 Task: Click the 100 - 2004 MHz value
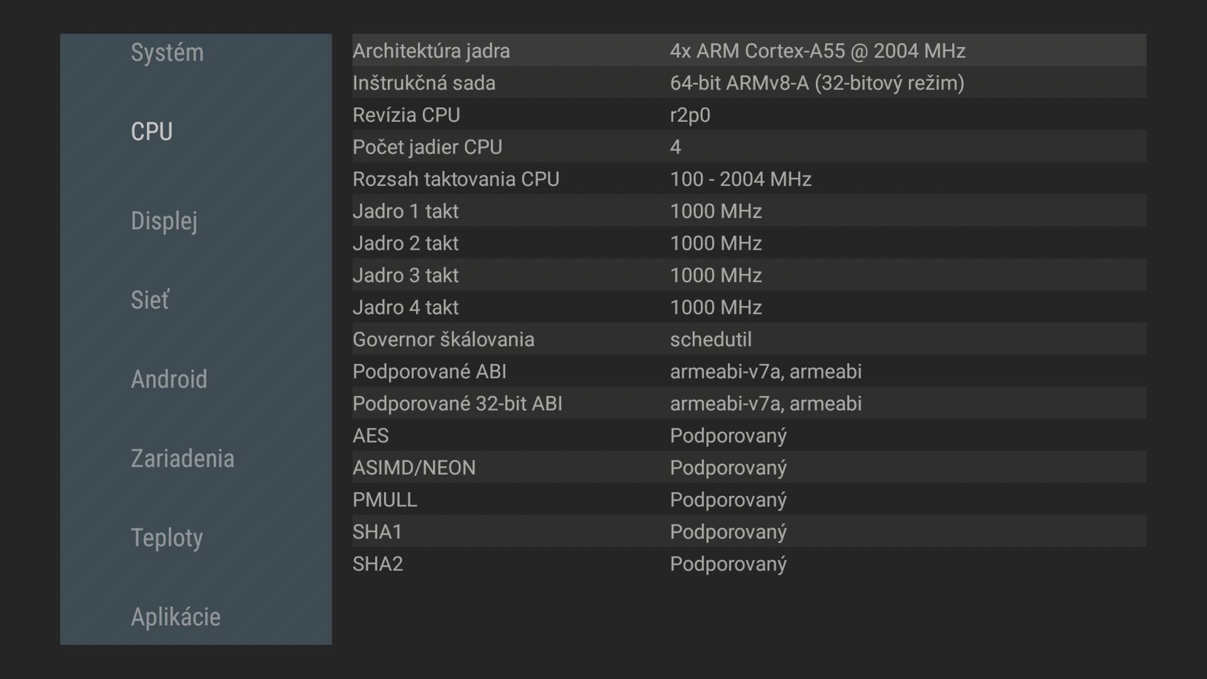(741, 179)
